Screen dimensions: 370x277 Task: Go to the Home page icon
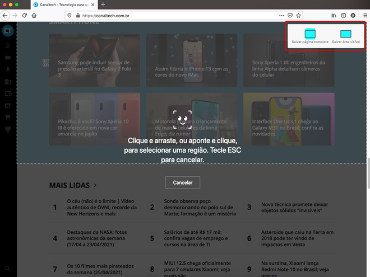point(34,16)
